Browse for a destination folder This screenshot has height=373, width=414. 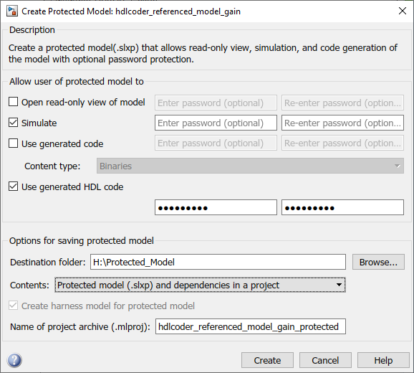378,262
